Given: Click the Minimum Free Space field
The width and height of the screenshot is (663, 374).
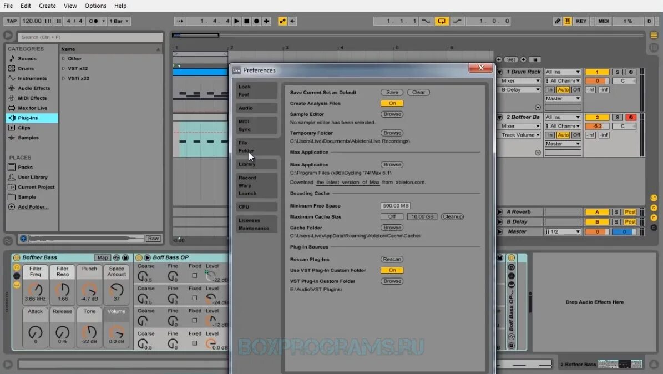Looking at the screenshot, I should (396, 206).
